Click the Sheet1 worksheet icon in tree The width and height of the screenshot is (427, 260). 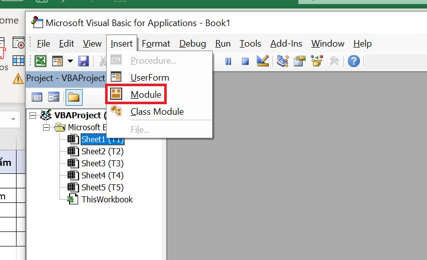click(73, 139)
